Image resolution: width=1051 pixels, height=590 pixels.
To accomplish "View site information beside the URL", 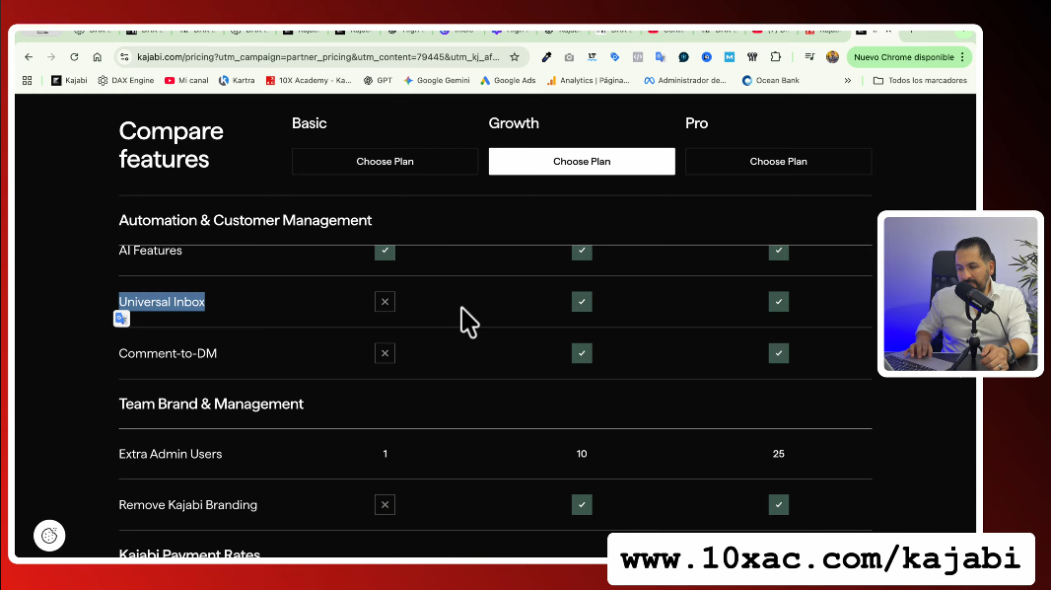I will coord(124,57).
